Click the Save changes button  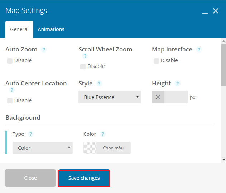[x=84, y=178]
